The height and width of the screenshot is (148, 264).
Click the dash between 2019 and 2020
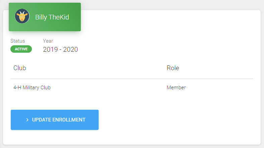(x=60, y=50)
